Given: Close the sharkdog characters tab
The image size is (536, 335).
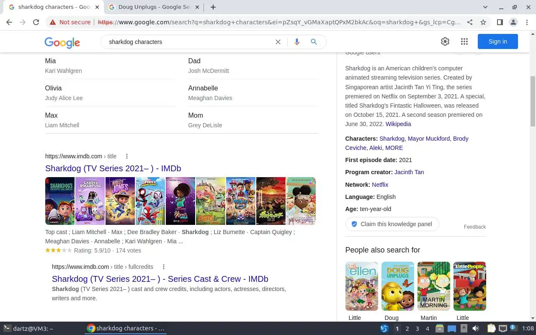Looking at the screenshot, I should (98, 7).
